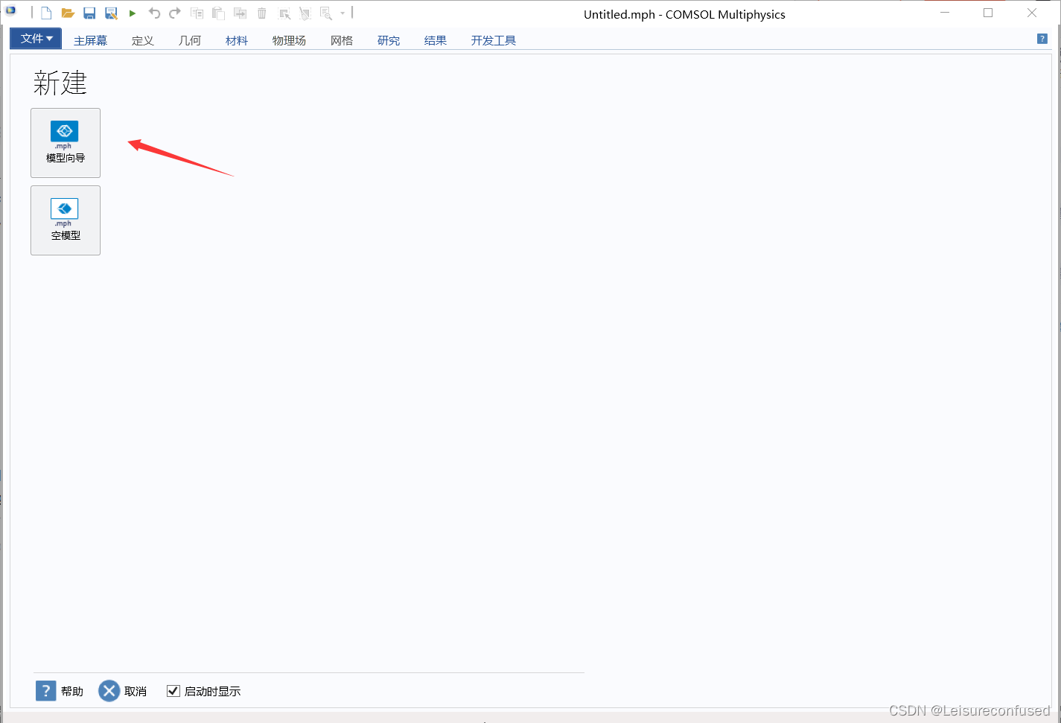This screenshot has height=723, width=1061.
Task: Click the 帮助 help button at bottom
Action: coord(60,691)
